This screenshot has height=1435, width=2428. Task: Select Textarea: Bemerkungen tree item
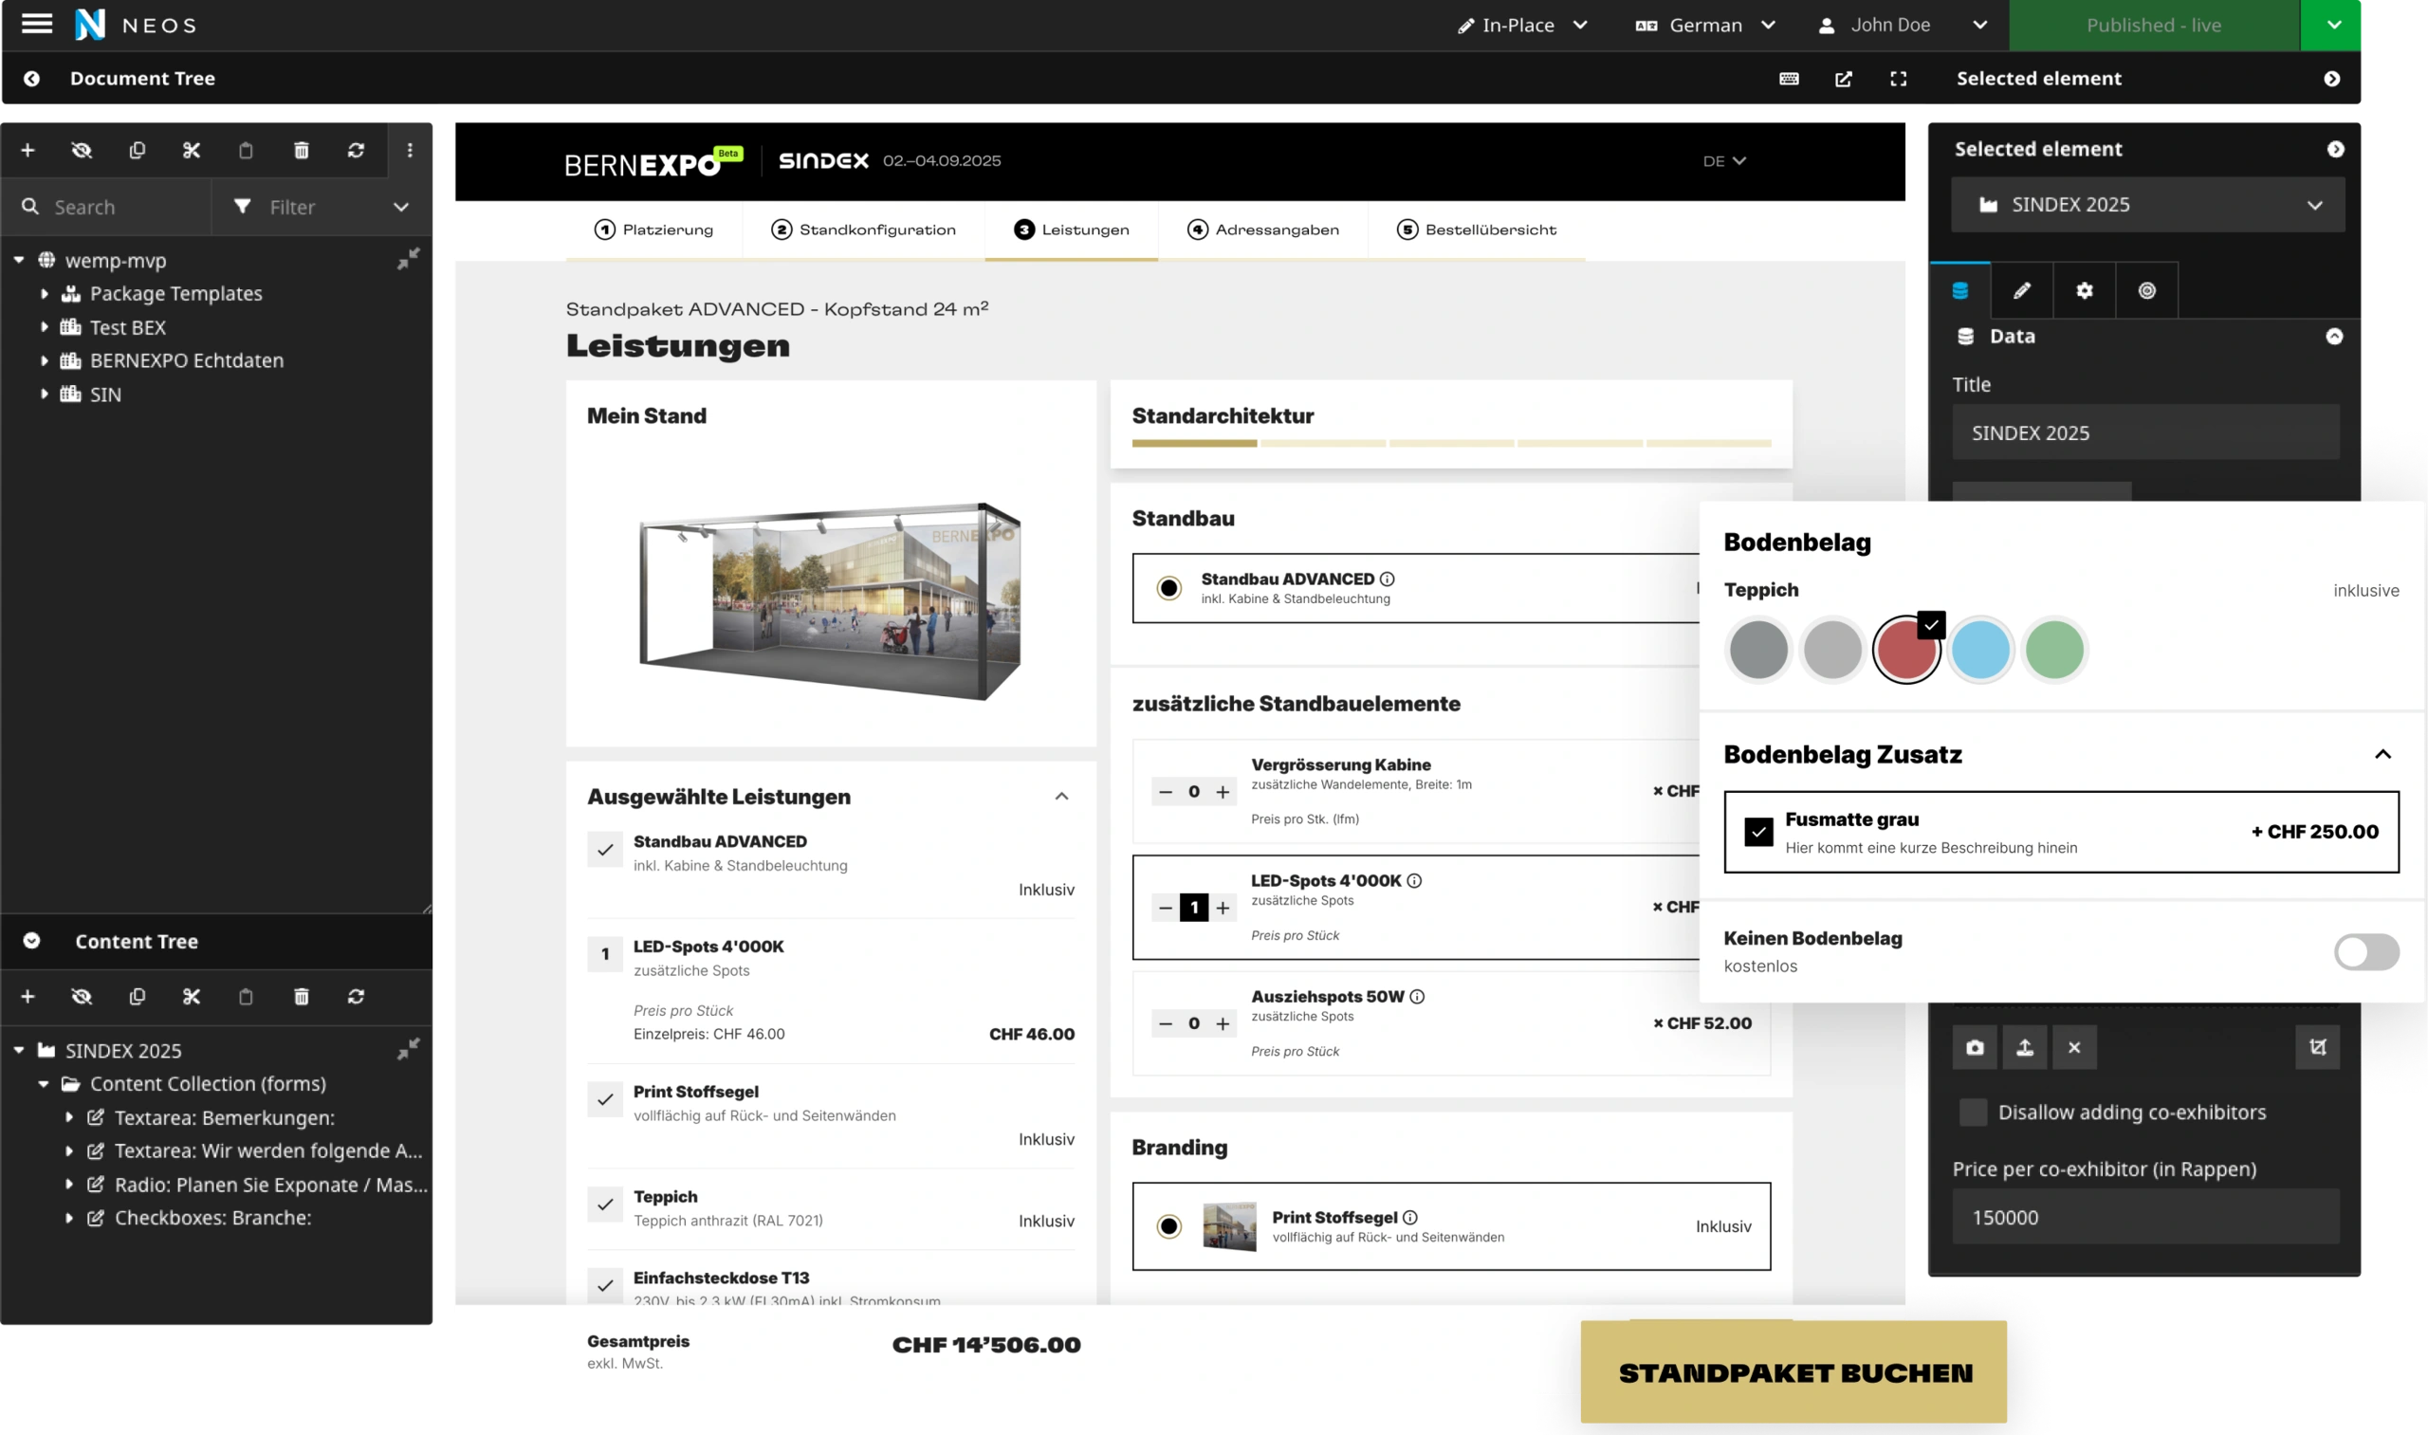(x=225, y=1117)
